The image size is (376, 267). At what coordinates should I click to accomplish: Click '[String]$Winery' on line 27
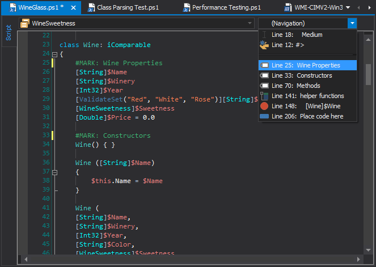(105, 81)
